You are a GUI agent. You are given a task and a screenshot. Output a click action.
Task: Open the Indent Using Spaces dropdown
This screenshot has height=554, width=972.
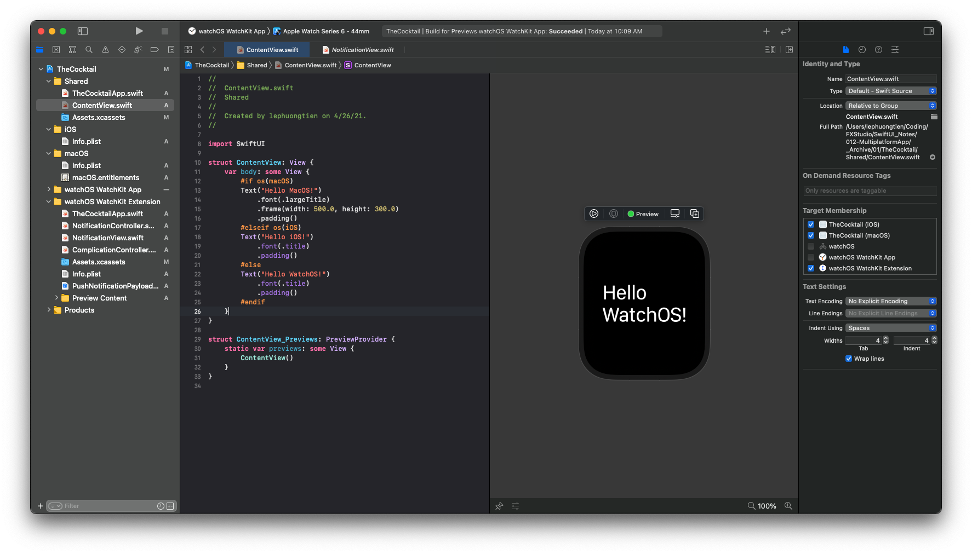tap(891, 328)
